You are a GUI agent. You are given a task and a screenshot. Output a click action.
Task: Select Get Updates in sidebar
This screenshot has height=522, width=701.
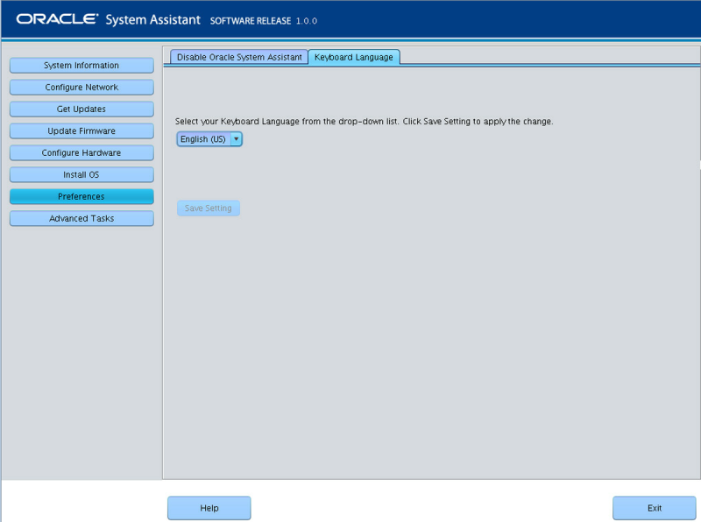[81, 109]
